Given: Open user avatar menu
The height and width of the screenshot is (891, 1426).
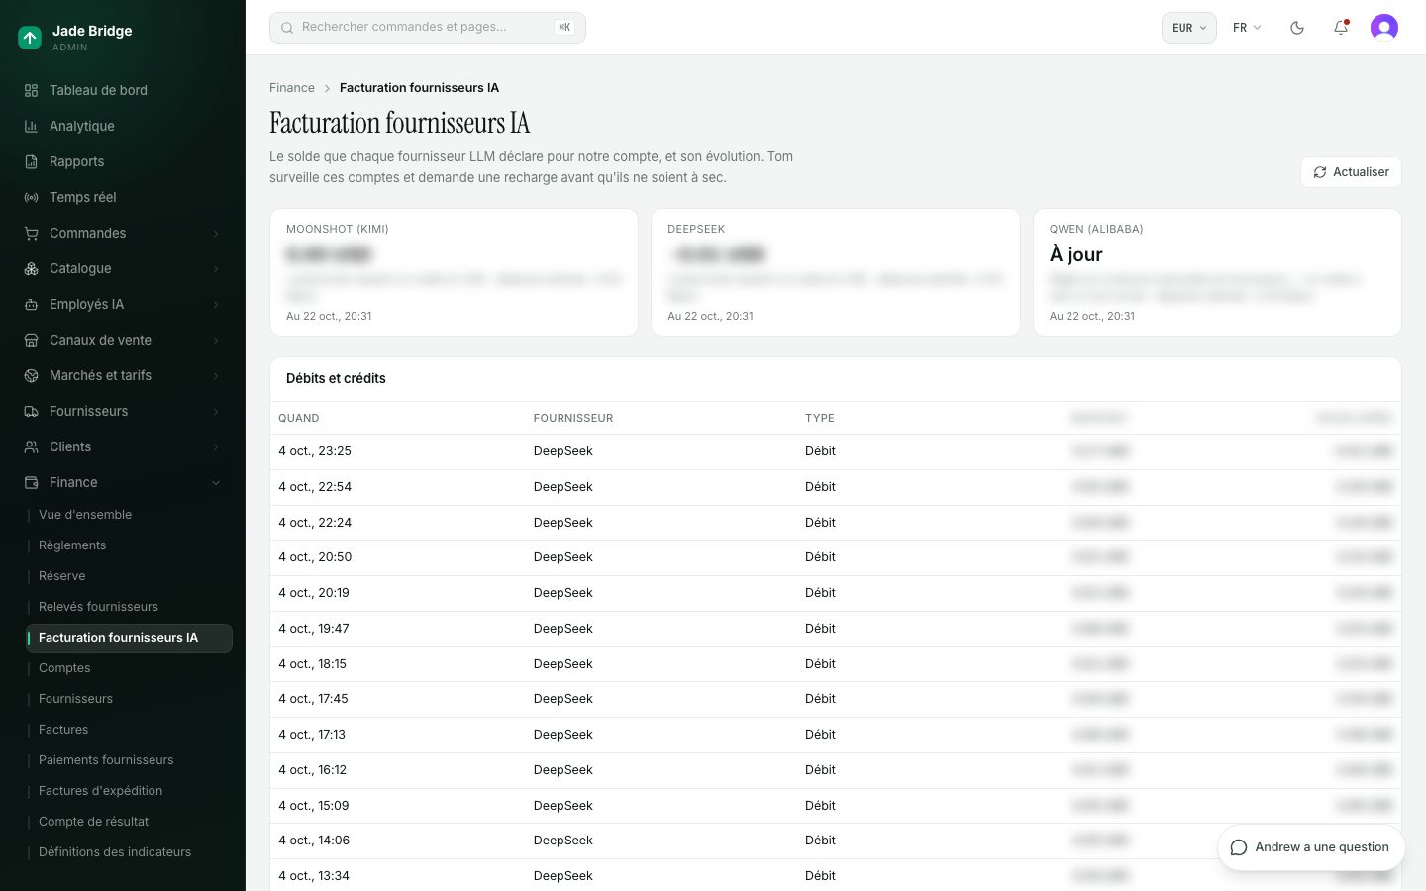Looking at the screenshot, I should [x=1384, y=28].
